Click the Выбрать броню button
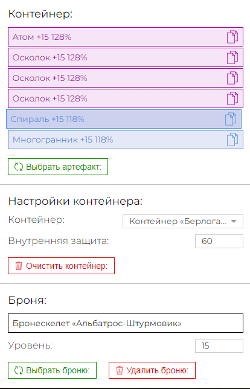This screenshot has height=389, width=250. pos(52,370)
